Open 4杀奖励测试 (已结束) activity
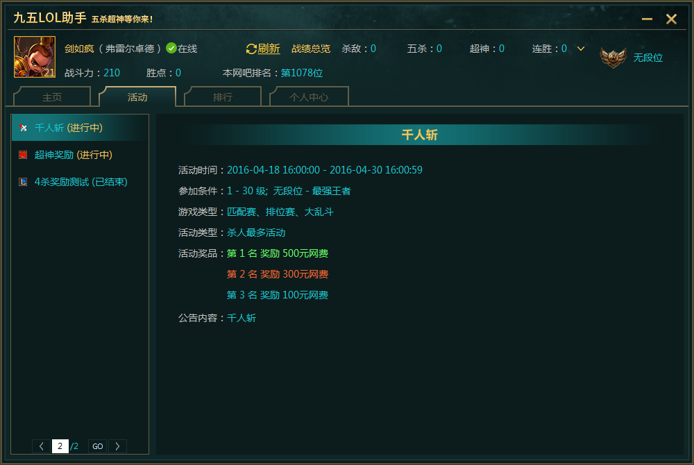 point(80,182)
